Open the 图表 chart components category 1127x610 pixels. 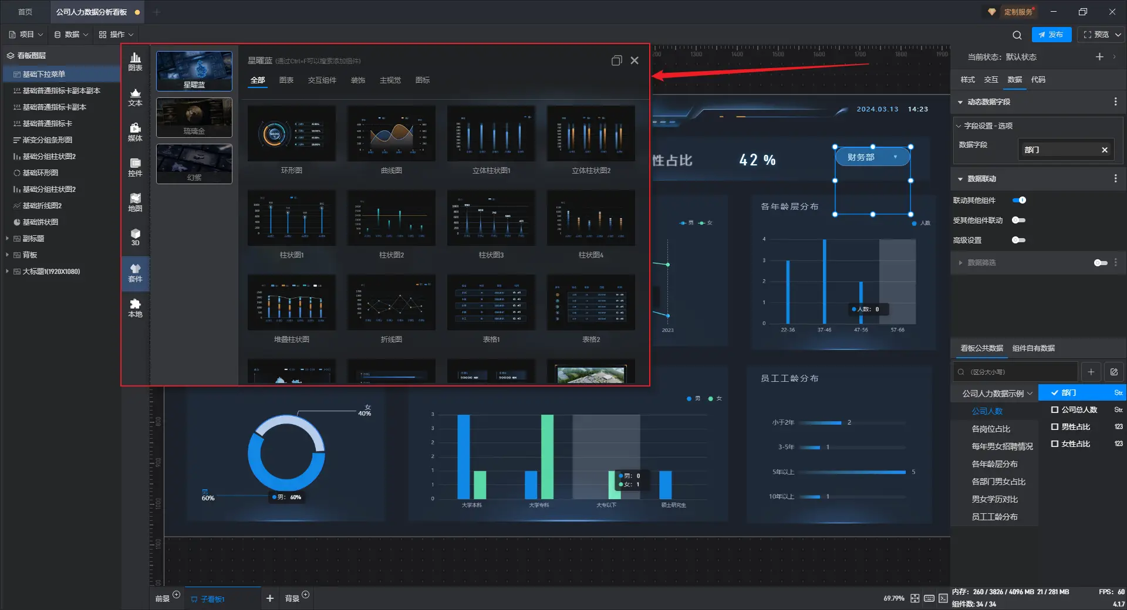point(135,62)
